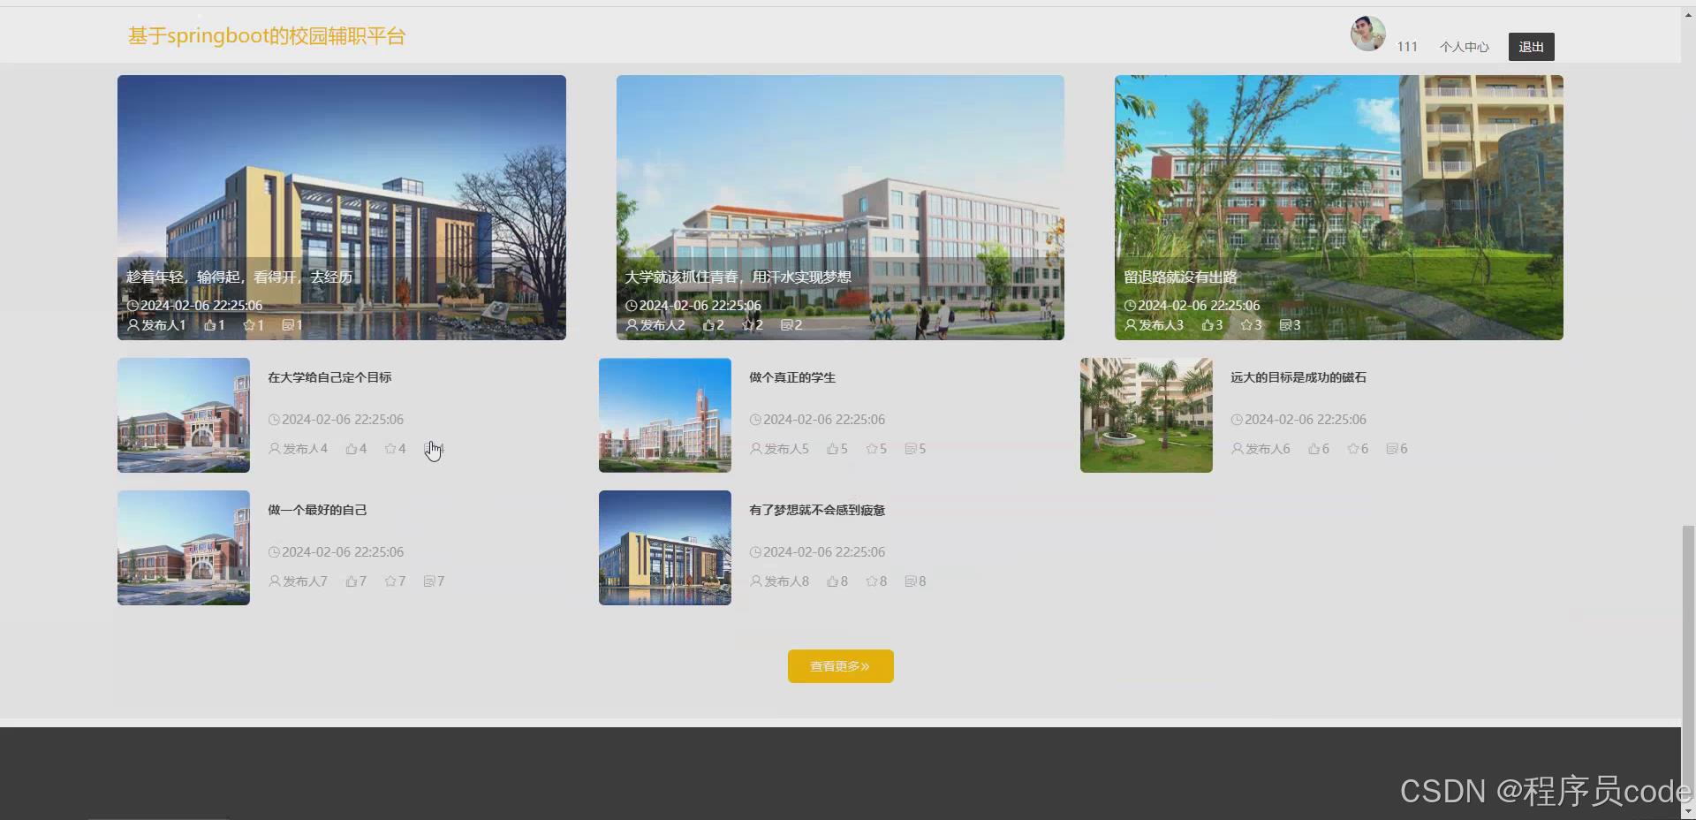Open article 有了梦想就不会感到疲惫
The image size is (1696, 820).
point(817,510)
